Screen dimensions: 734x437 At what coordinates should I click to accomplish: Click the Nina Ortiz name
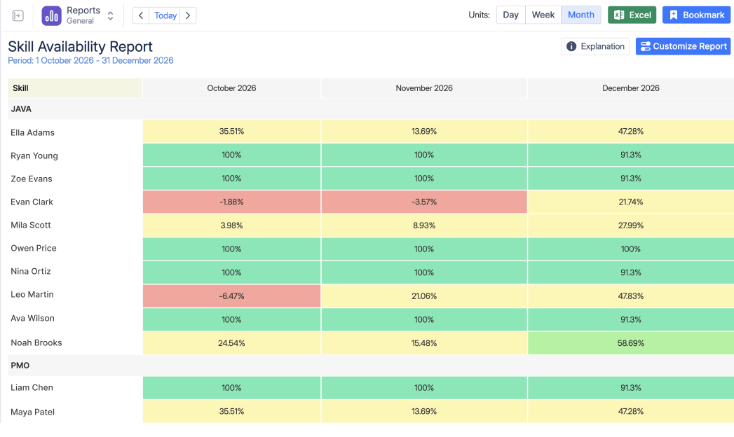coord(30,271)
